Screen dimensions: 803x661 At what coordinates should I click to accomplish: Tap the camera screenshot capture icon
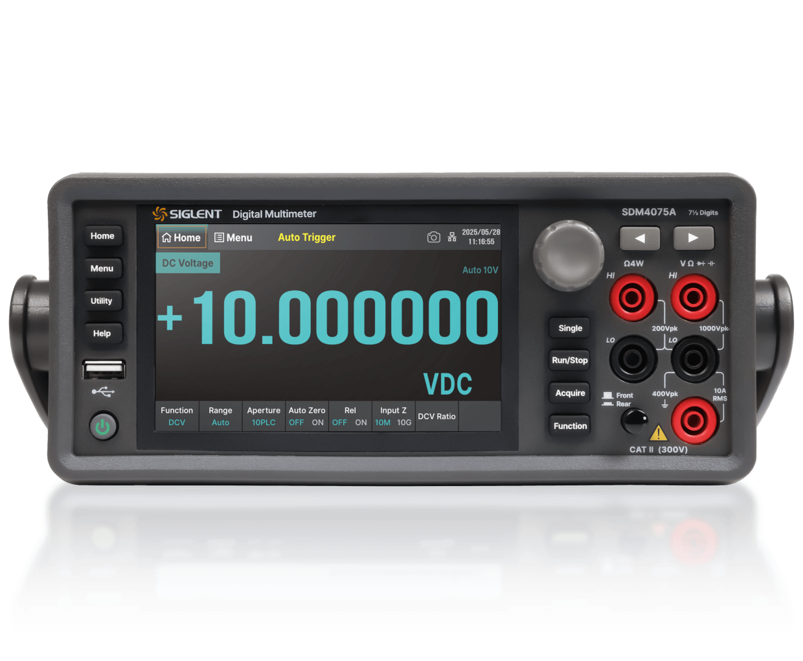[x=433, y=236]
